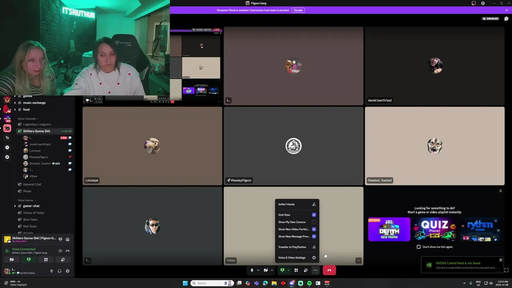This screenshot has height=288, width=512.
Task: Click green screen share button in control bar
Action: tap(282, 270)
